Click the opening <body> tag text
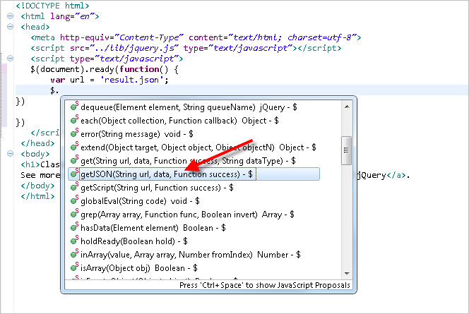This screenshot has width=469, height=314. click(35, 154)
